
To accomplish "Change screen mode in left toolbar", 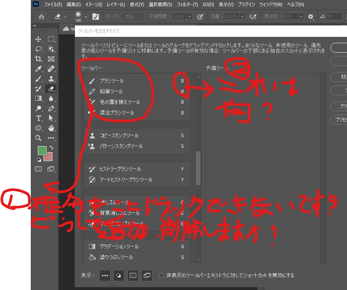I will (x=51, y=169).
